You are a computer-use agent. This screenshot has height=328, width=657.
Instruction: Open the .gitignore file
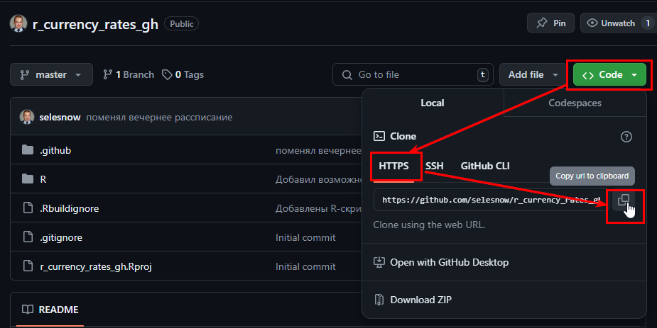(x=61, y=237)
